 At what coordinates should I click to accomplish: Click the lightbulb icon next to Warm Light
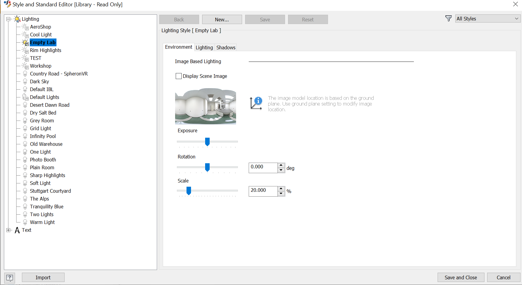point(25,222)
